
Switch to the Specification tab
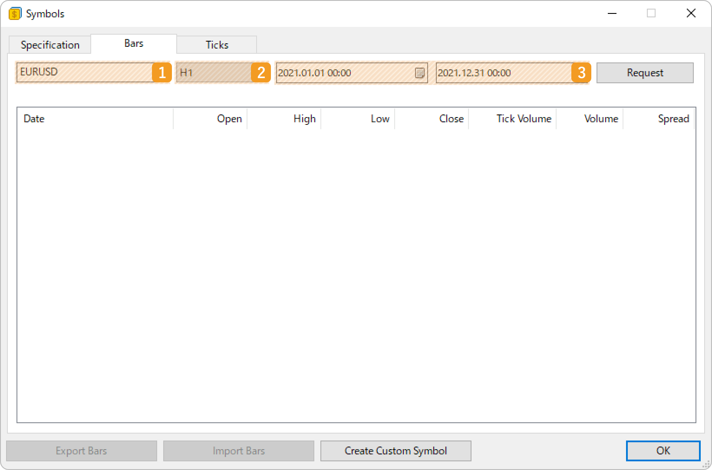50,45
